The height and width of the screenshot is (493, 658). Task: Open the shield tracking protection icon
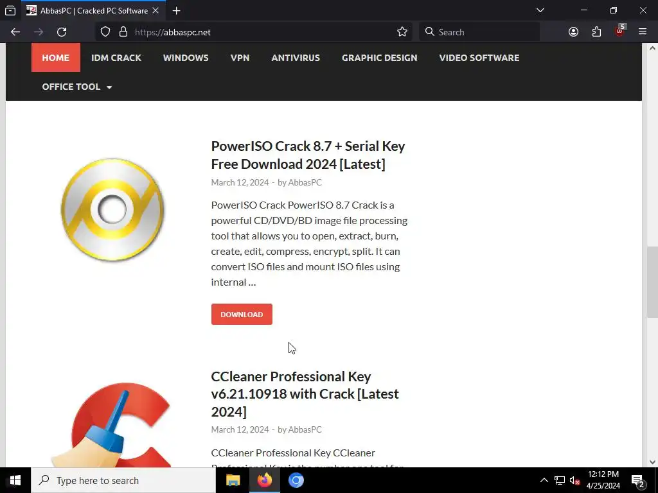tap(105, 32)
